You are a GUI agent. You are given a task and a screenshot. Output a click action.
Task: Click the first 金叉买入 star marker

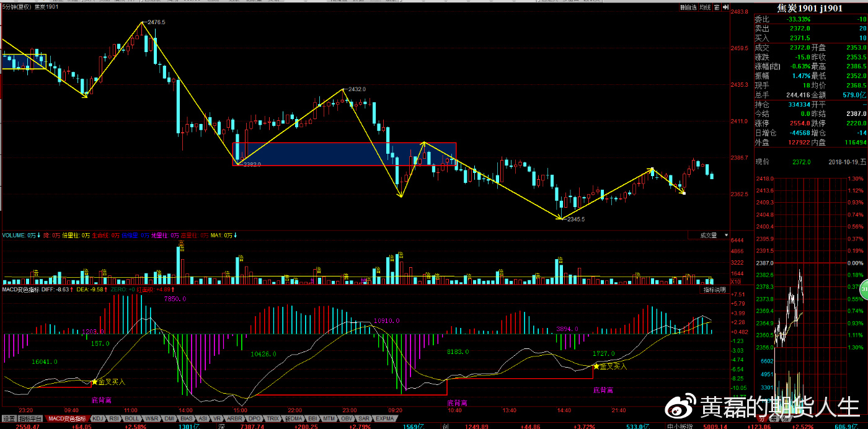94,383
